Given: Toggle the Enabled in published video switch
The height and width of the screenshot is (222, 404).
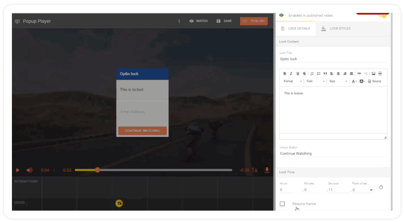Looking at the screenshot, I should pyautogui.click(x=382, y=15).
